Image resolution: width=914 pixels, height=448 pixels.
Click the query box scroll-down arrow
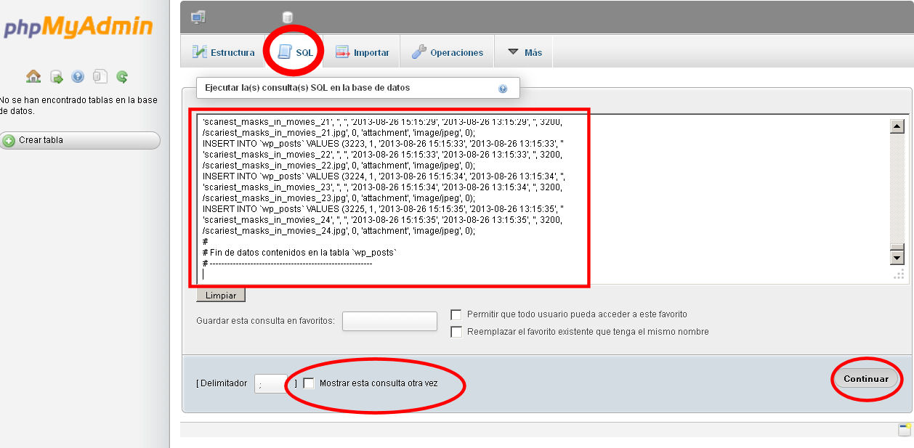coord(897,257)
